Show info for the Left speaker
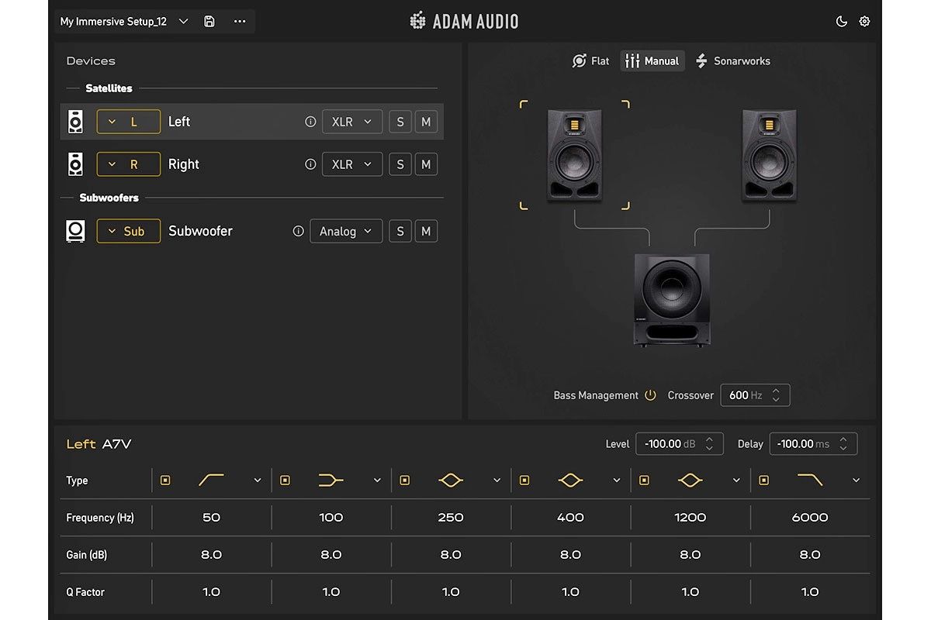The height and width of the screenshot is (620, 931). [x=310, y=122]
